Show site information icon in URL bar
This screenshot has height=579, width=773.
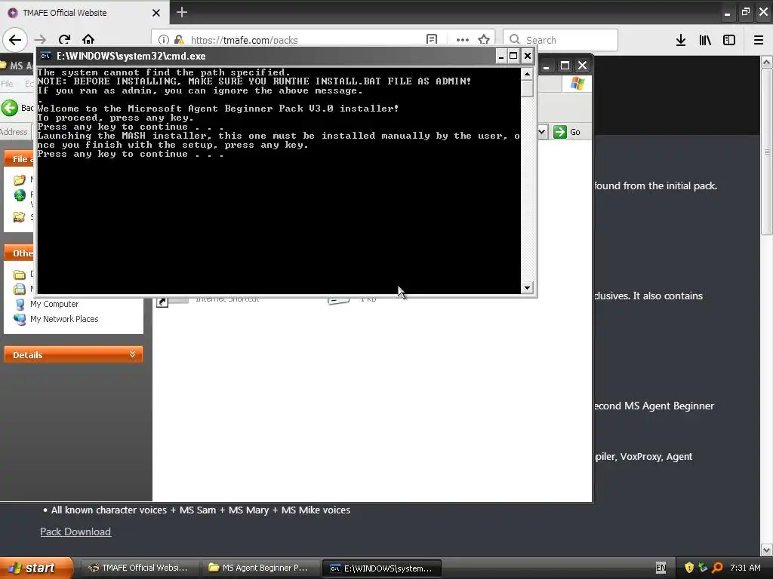click(x=164, y=40)
